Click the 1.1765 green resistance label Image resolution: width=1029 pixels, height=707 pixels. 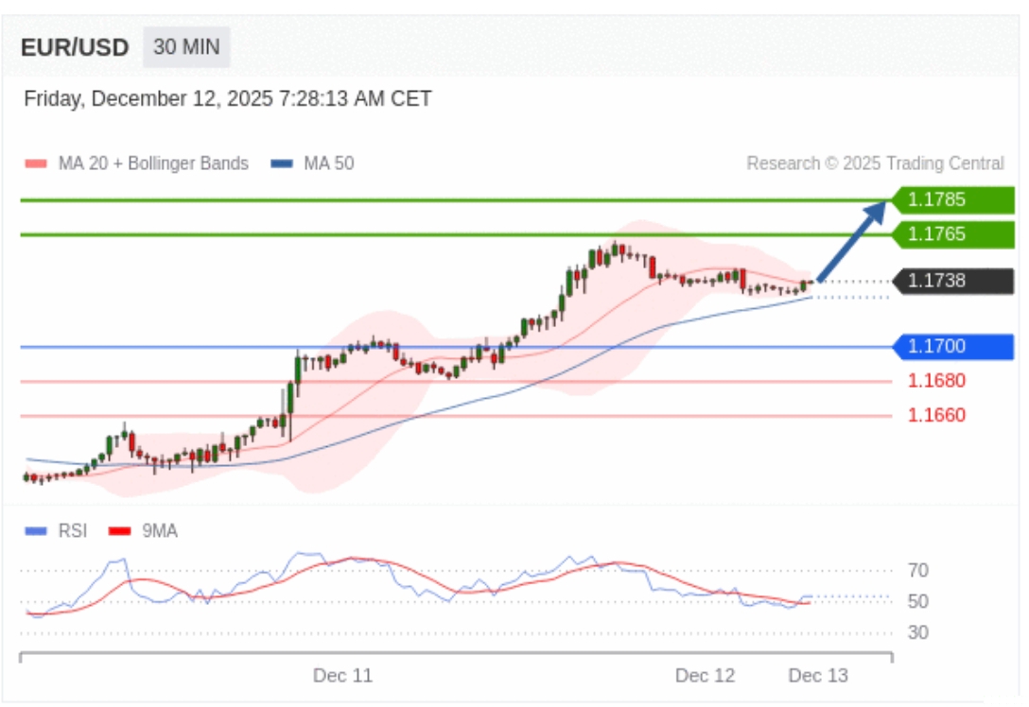click(x=953, y=233)
